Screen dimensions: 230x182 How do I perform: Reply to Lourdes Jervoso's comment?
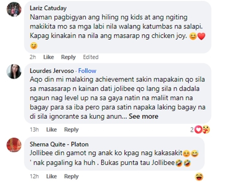[x=71, y=130]
